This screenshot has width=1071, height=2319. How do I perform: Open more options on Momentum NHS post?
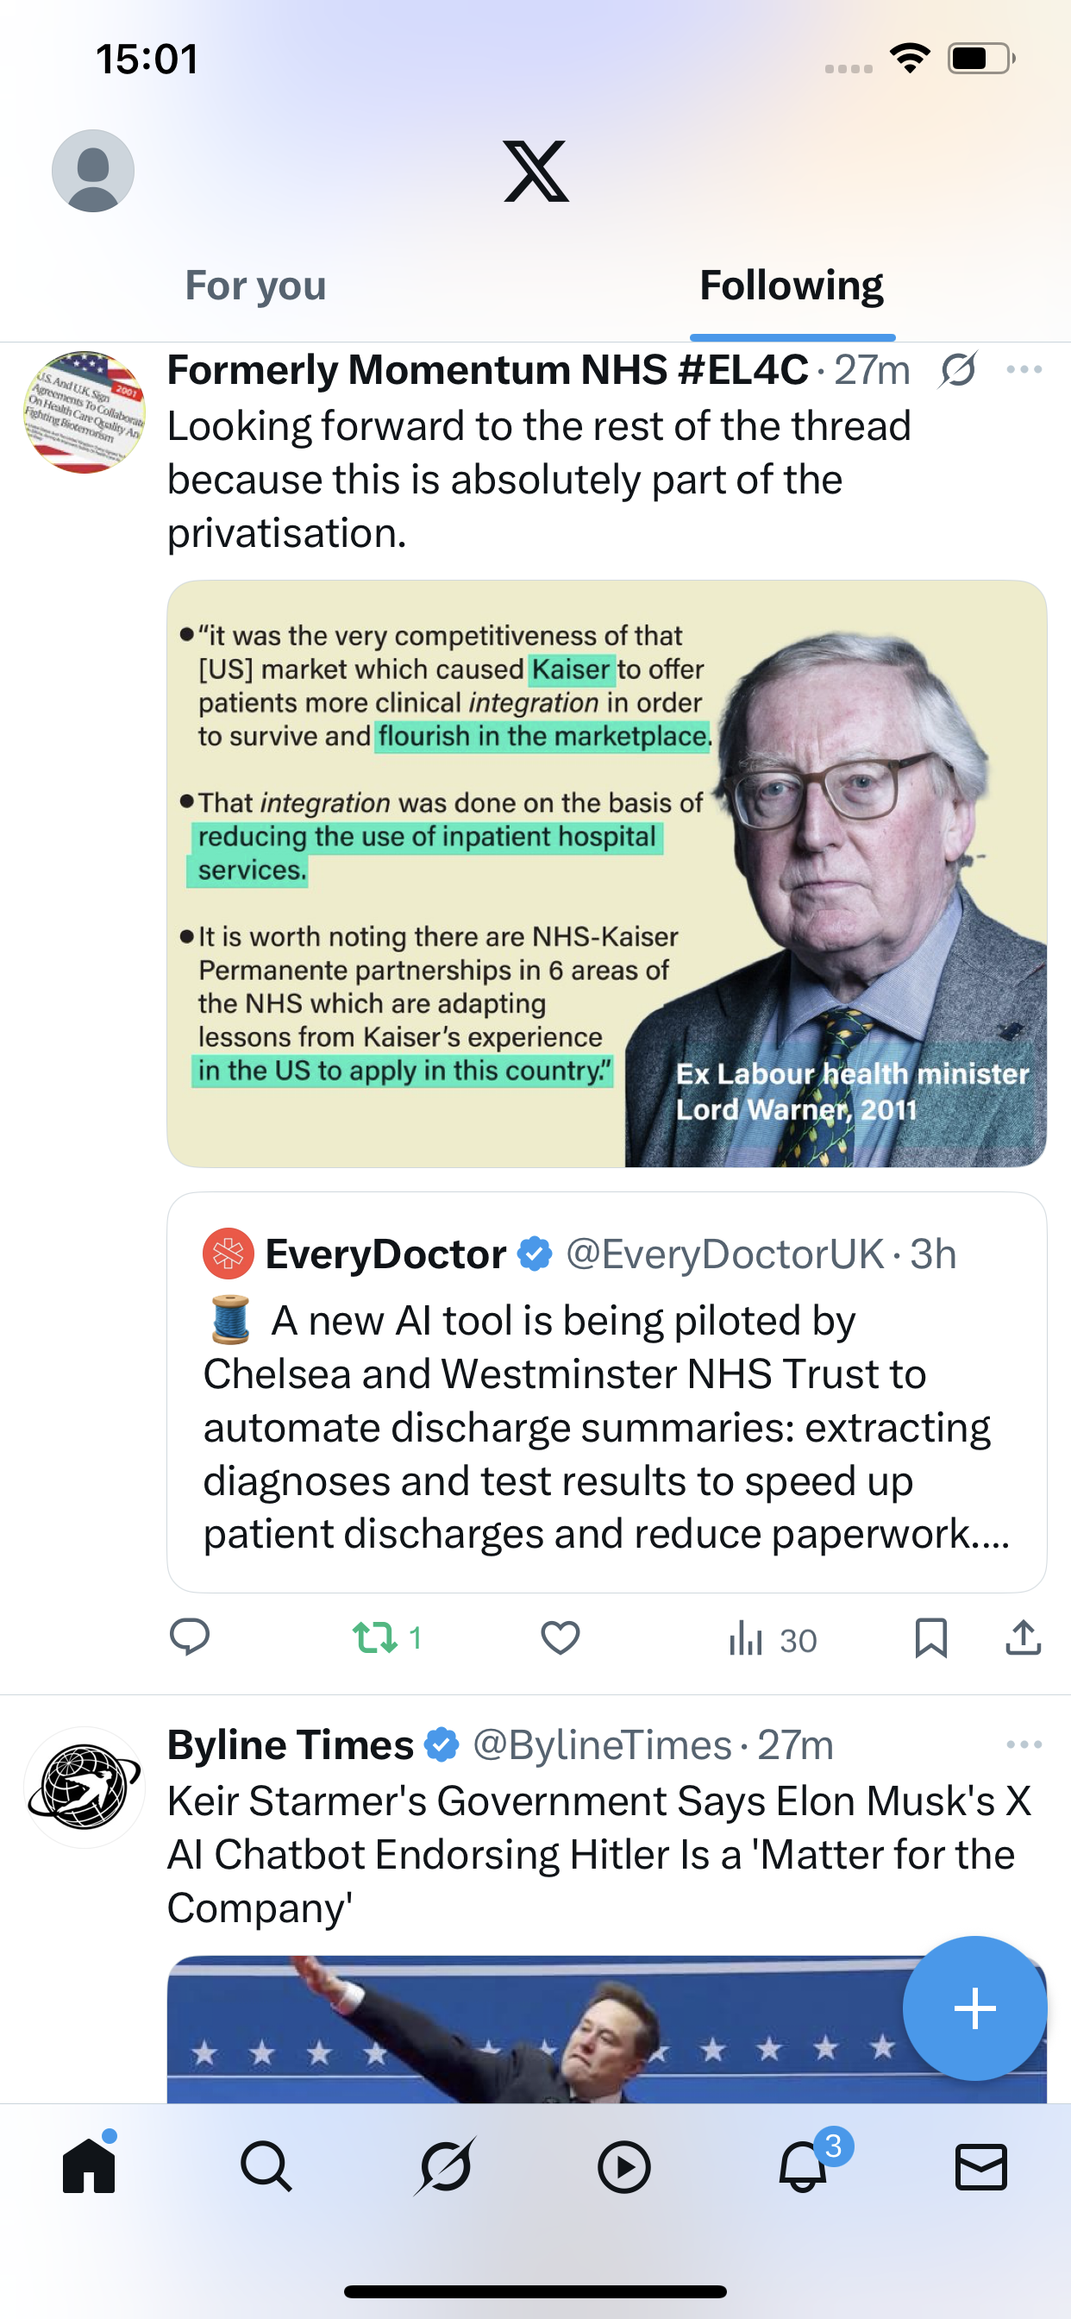[1024, 370]
